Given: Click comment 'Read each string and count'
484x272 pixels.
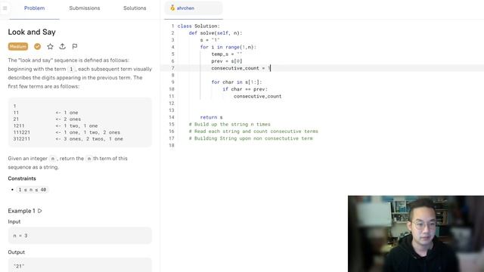Looking at the screenshot, I should point(253,131).
